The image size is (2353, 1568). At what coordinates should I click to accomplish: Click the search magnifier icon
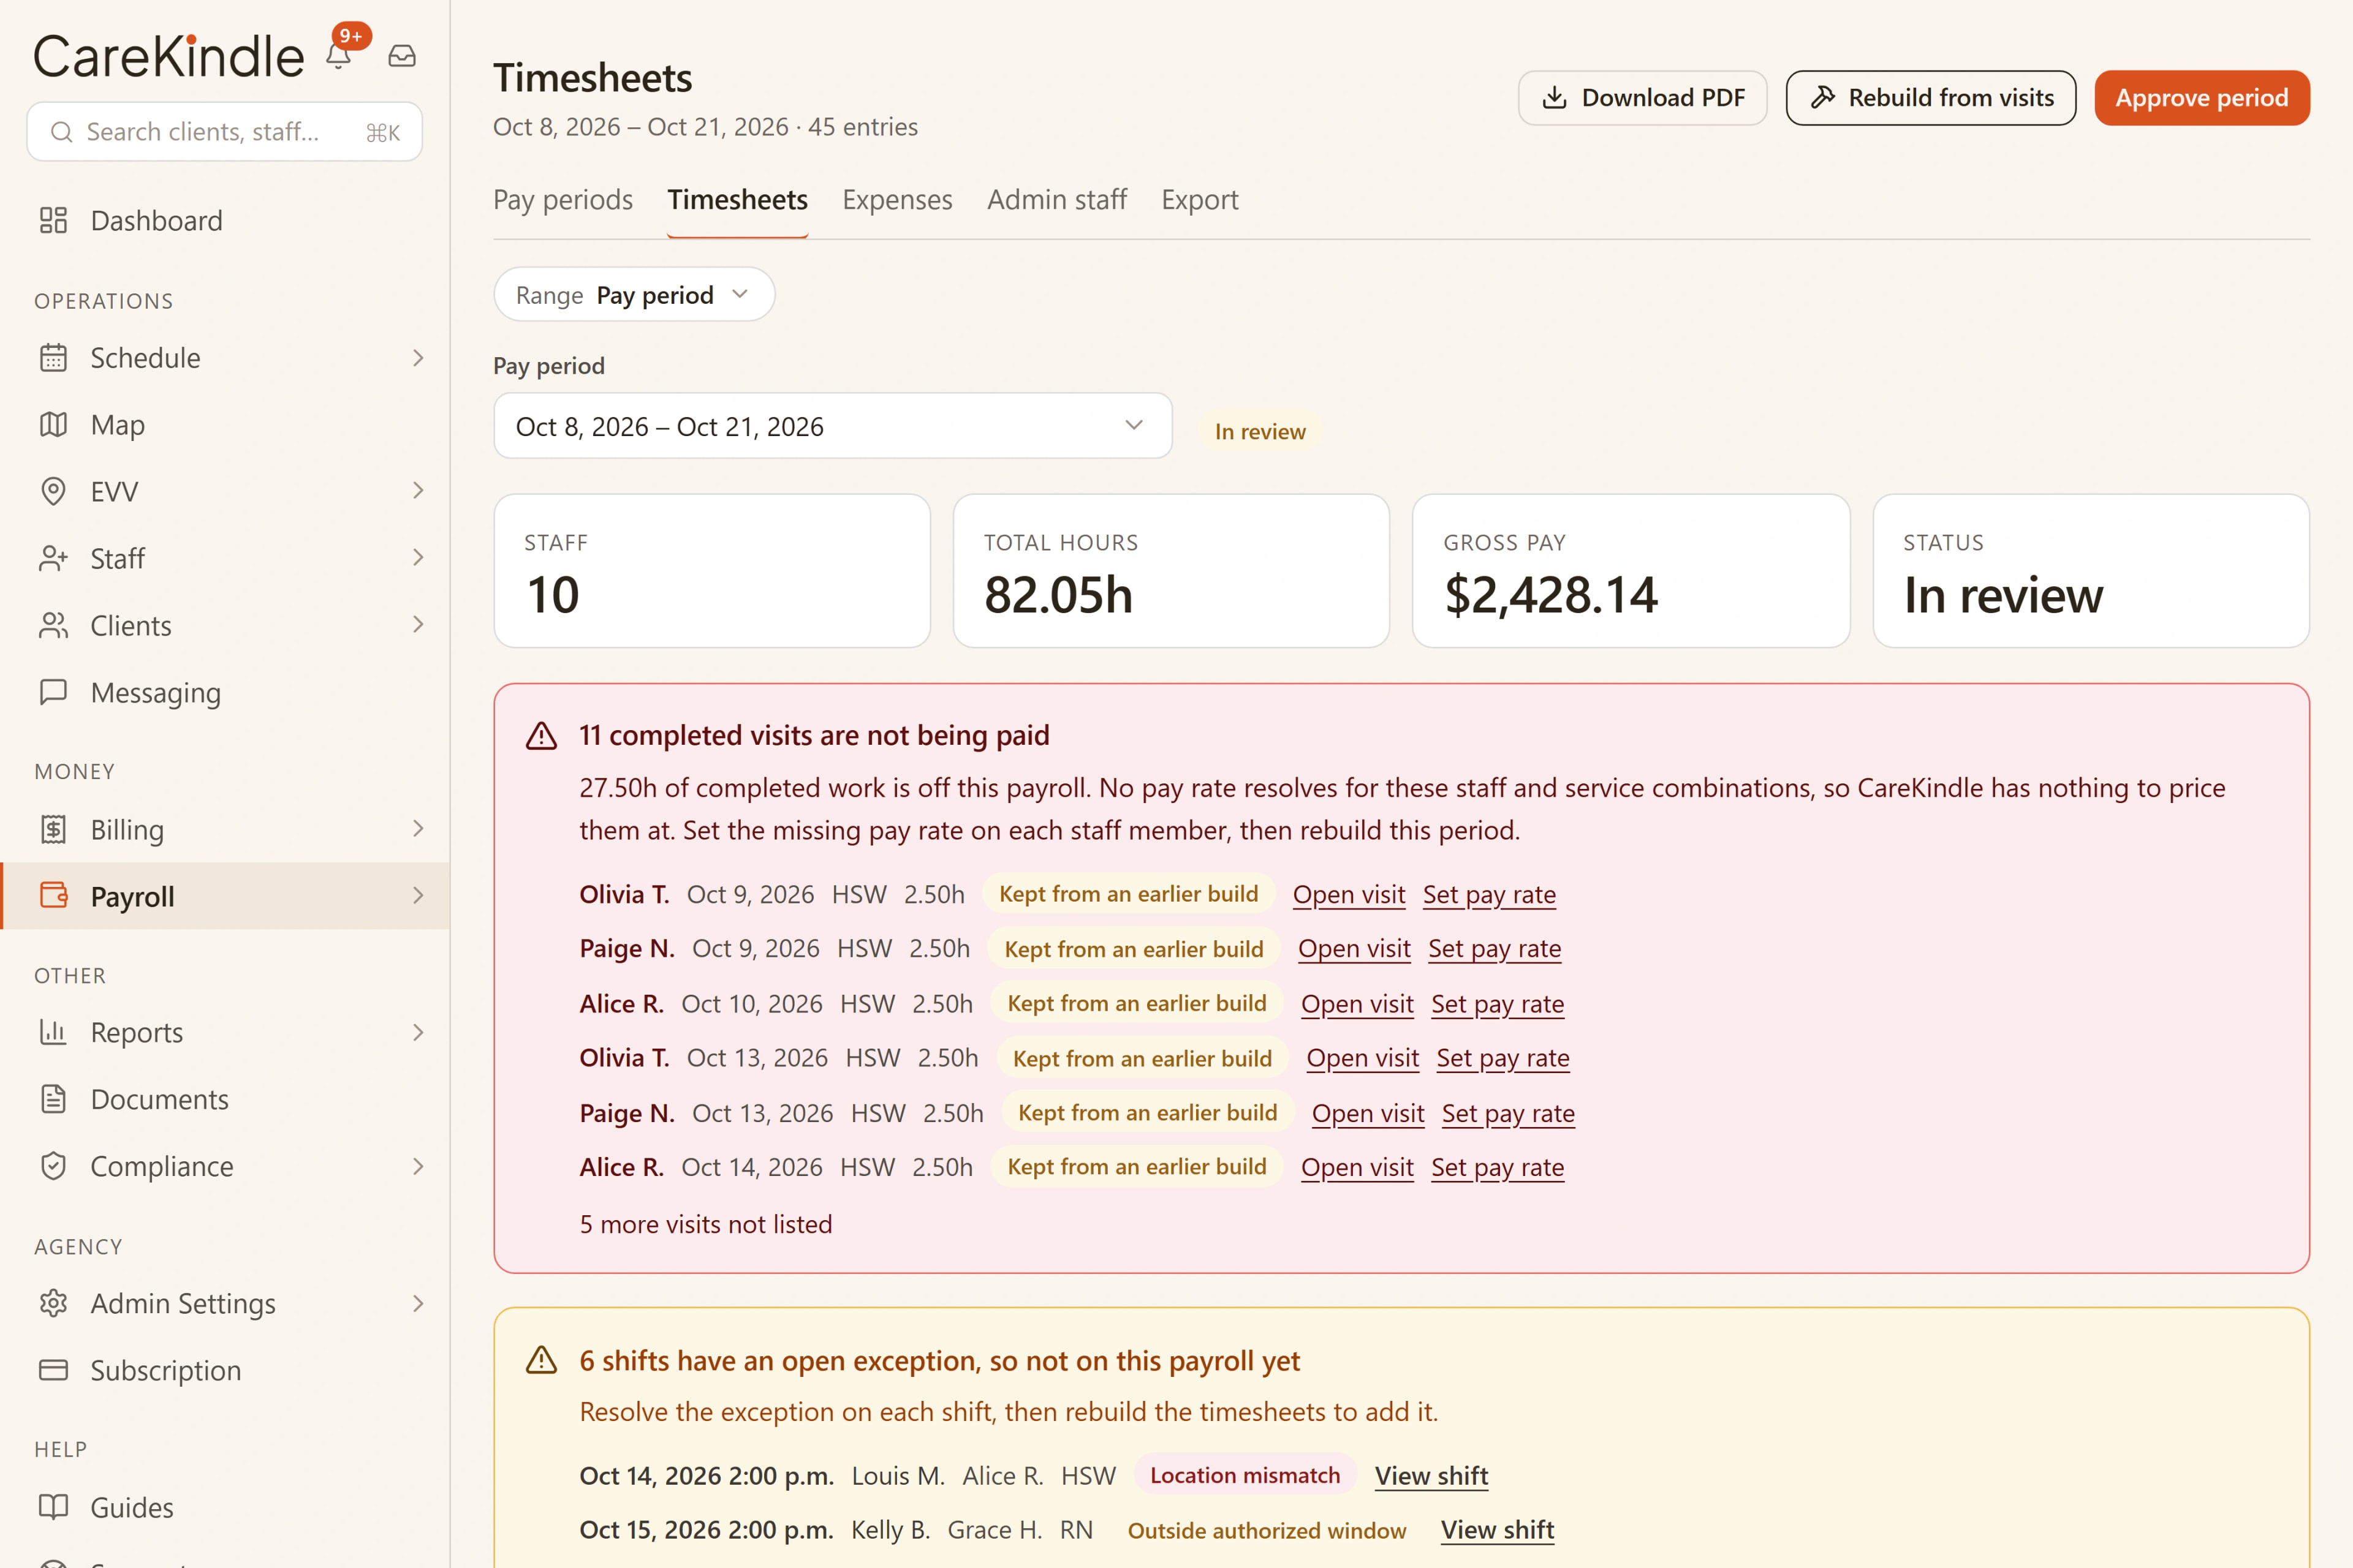(x=61, y=132)
